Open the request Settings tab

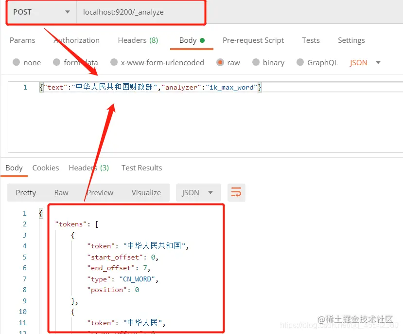351,40
